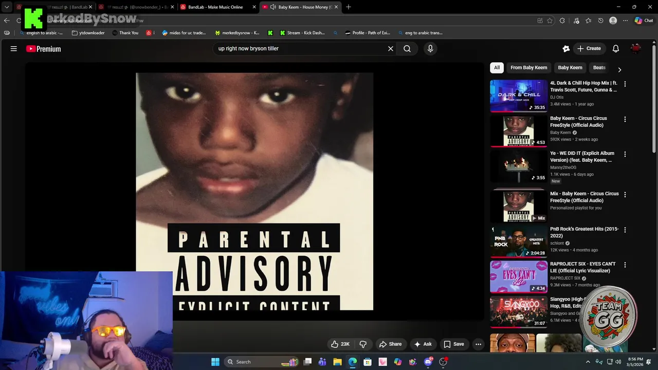
Task: Open a new browser tab
Action: [349, 7]
